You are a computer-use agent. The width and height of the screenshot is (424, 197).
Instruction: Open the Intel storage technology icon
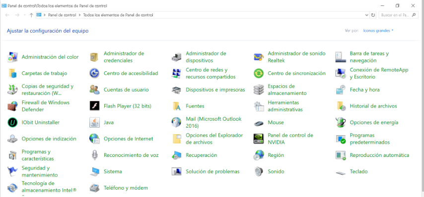pos(12,188)
